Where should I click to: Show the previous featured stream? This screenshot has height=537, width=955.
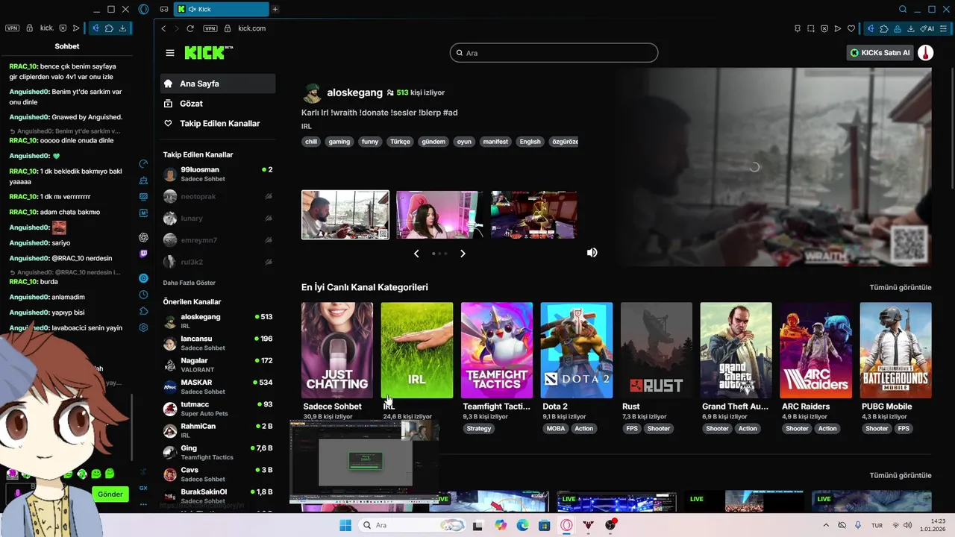(x=416, y=254)
